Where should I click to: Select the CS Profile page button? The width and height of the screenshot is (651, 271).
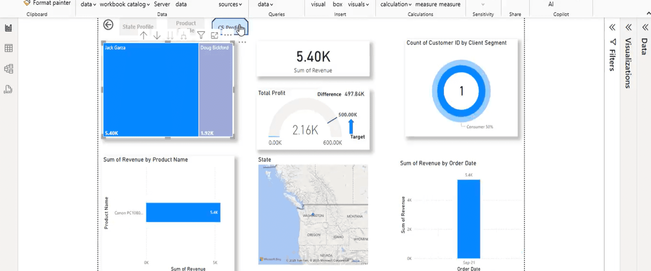[x=230, y=27]
